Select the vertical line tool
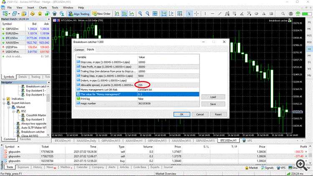The image size is (313, 176). (205, 14)
